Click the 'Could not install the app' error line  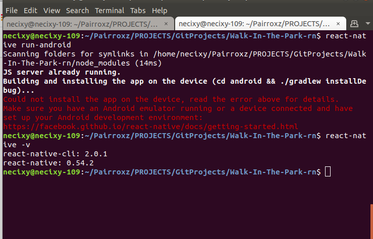(x=171, y=99)
